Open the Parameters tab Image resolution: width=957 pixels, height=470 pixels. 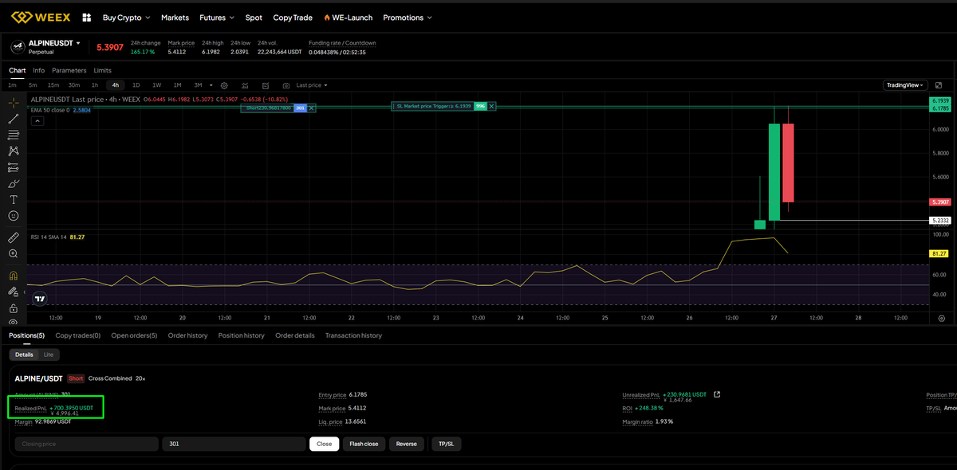(69, 71)
